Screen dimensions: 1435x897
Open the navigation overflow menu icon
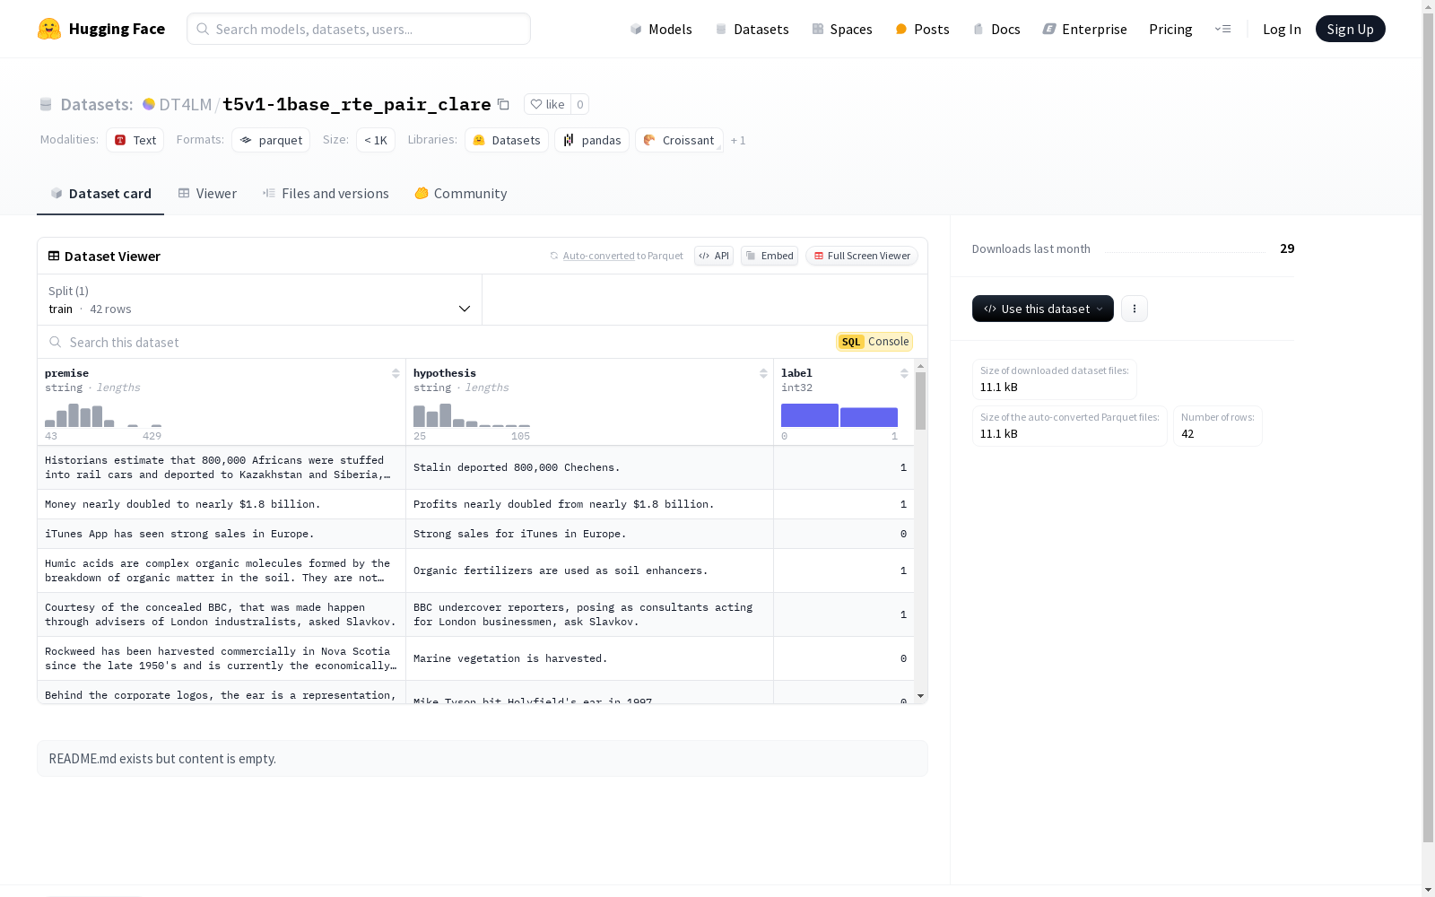1222,29
